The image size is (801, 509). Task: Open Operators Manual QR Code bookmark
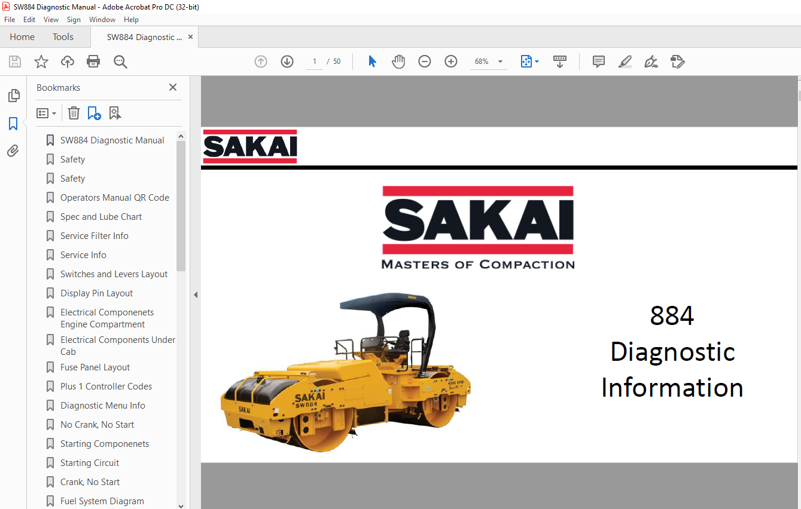point(114,198)
